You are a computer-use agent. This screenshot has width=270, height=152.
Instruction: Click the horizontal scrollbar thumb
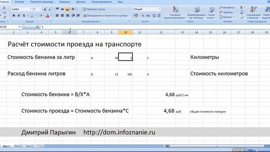pos(216,147)
